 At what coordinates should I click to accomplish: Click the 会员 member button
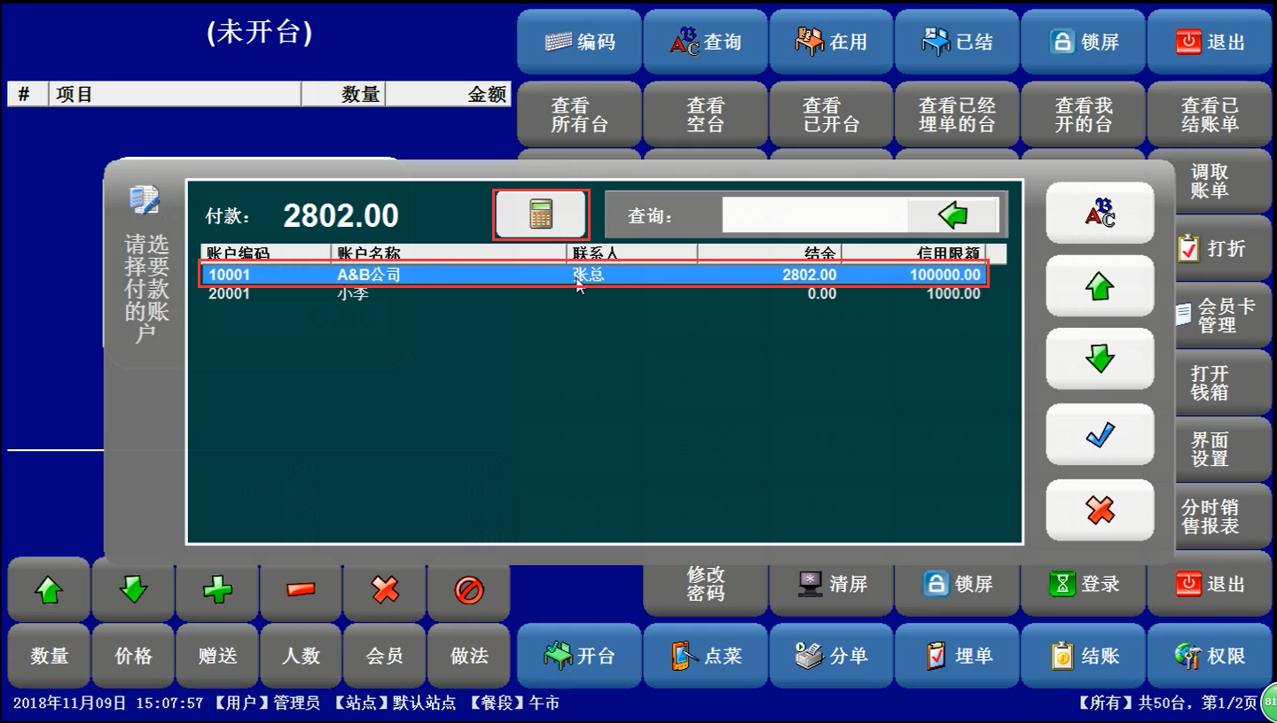click(x=385, y=656)
